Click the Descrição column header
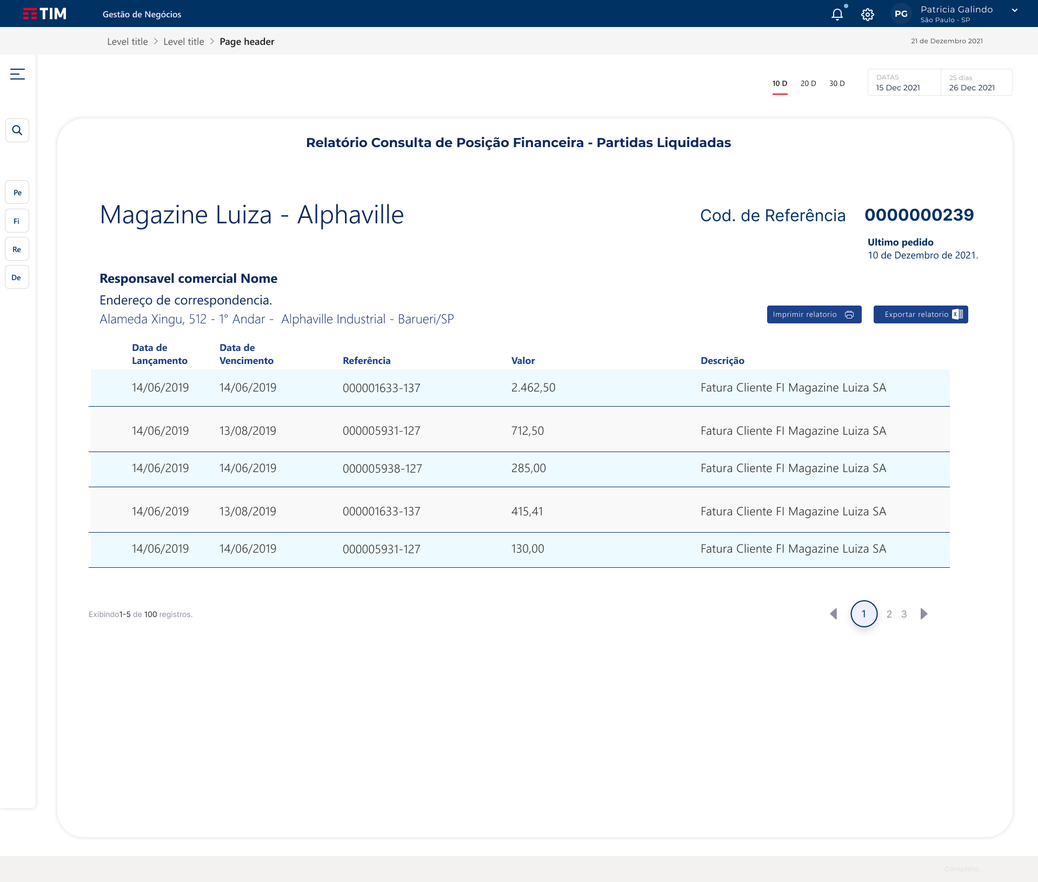 722,361
